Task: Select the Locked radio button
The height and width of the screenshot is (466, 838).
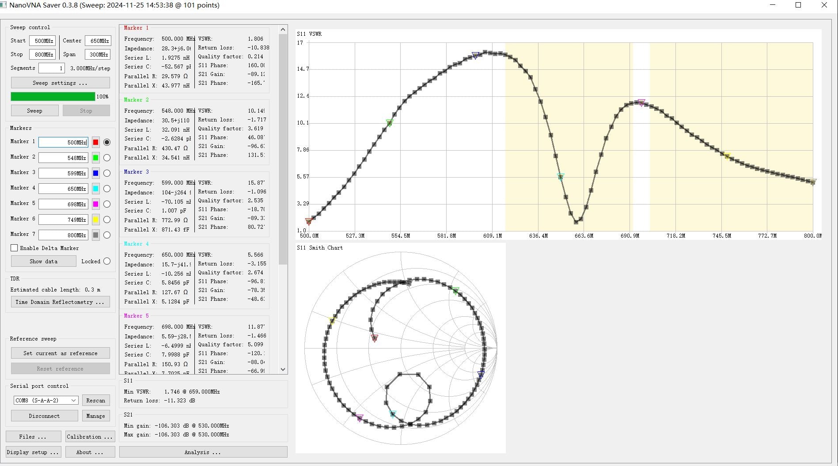Action: pos(107,261)
